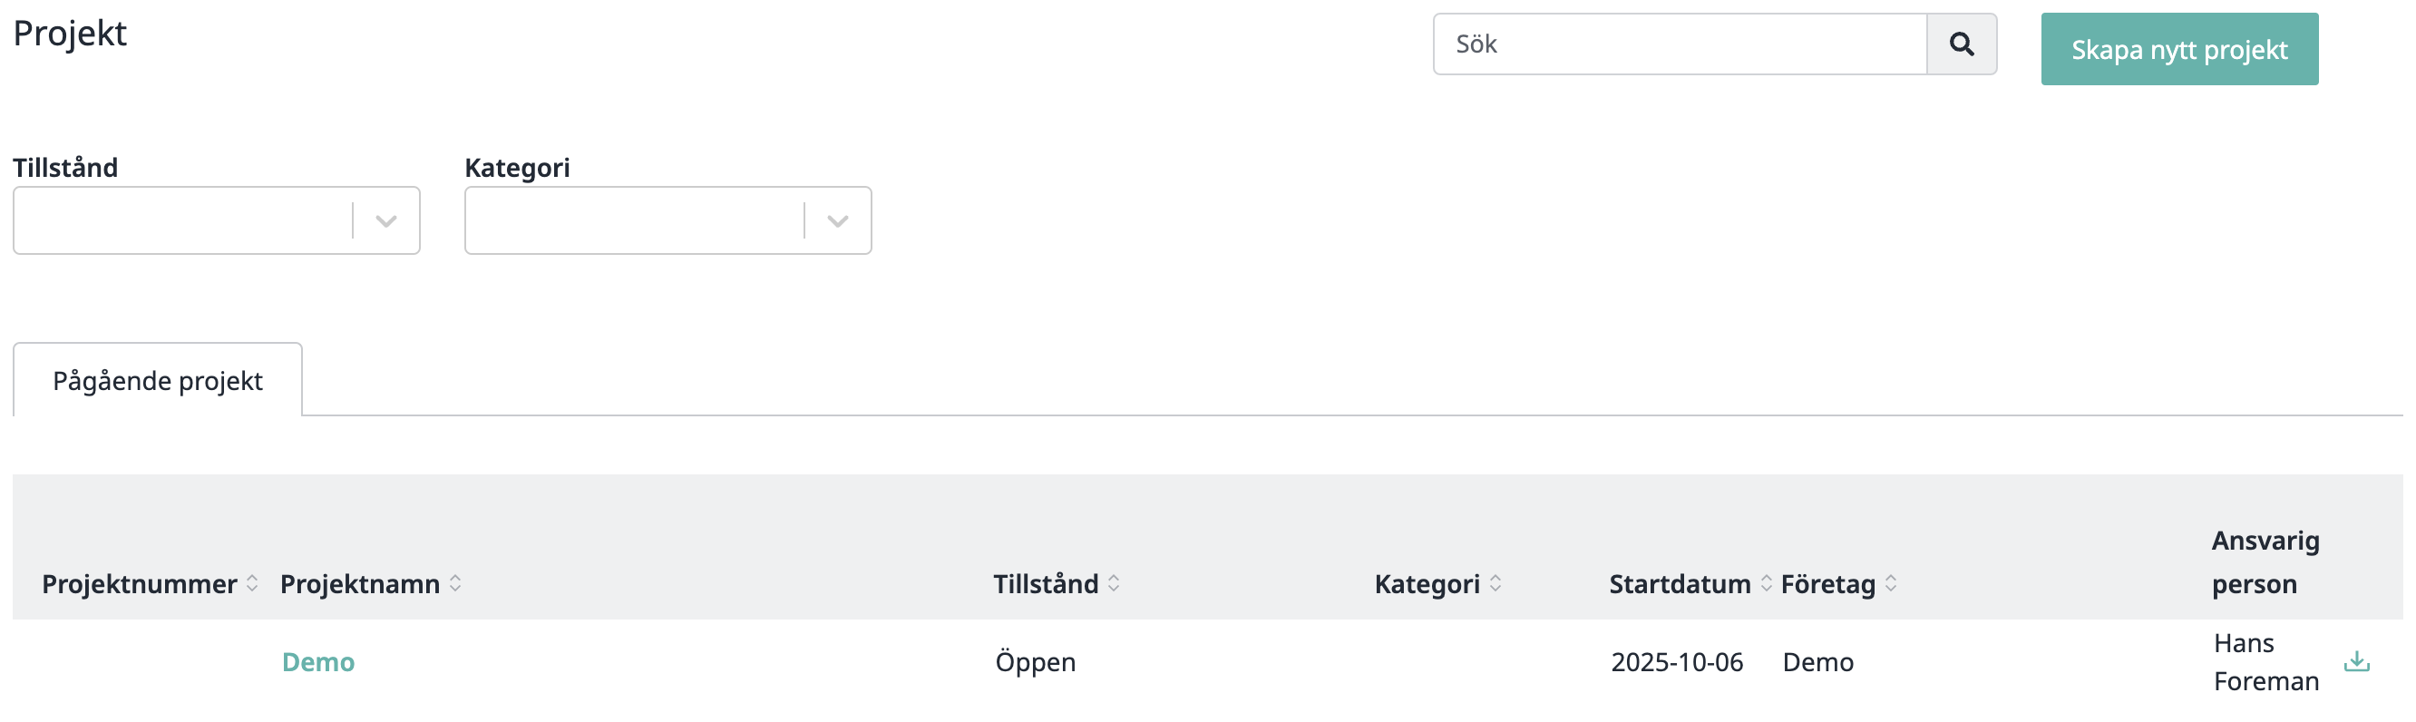Click the Ansvarig person column header
This screenshot has height=722, width=2416.
2264,561
